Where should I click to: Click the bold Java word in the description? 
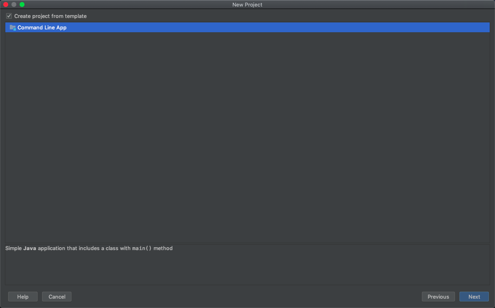click(29, 248)
